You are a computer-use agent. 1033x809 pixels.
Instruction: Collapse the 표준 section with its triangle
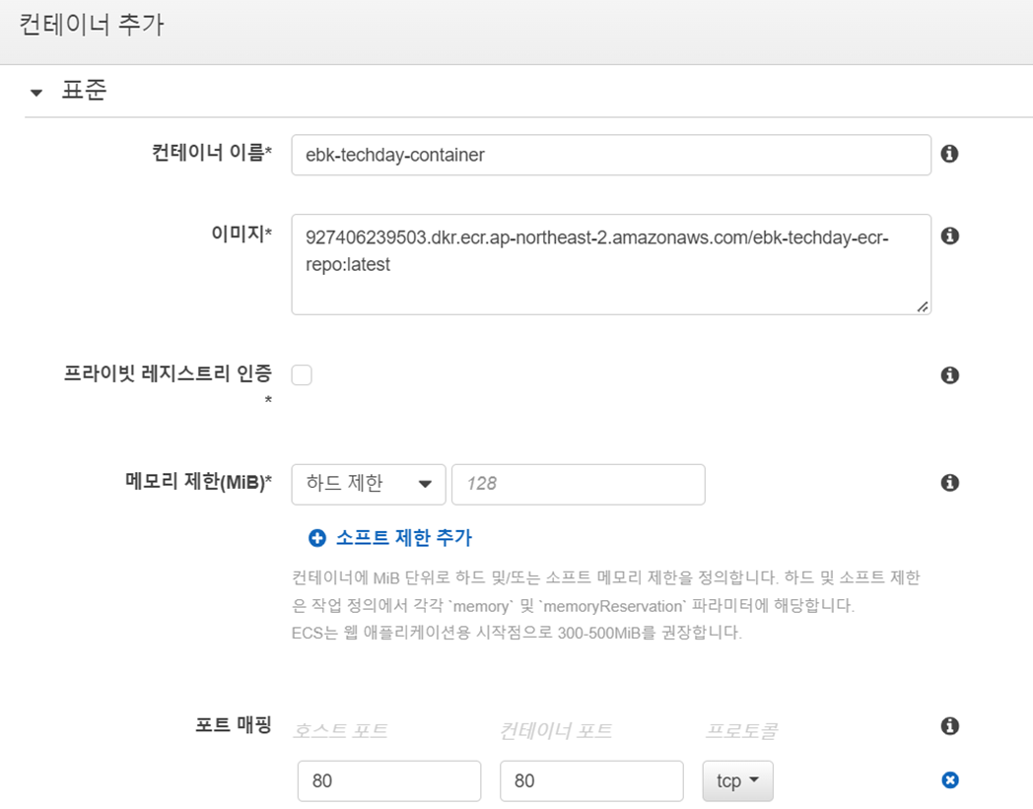click(x=36, y=94)
